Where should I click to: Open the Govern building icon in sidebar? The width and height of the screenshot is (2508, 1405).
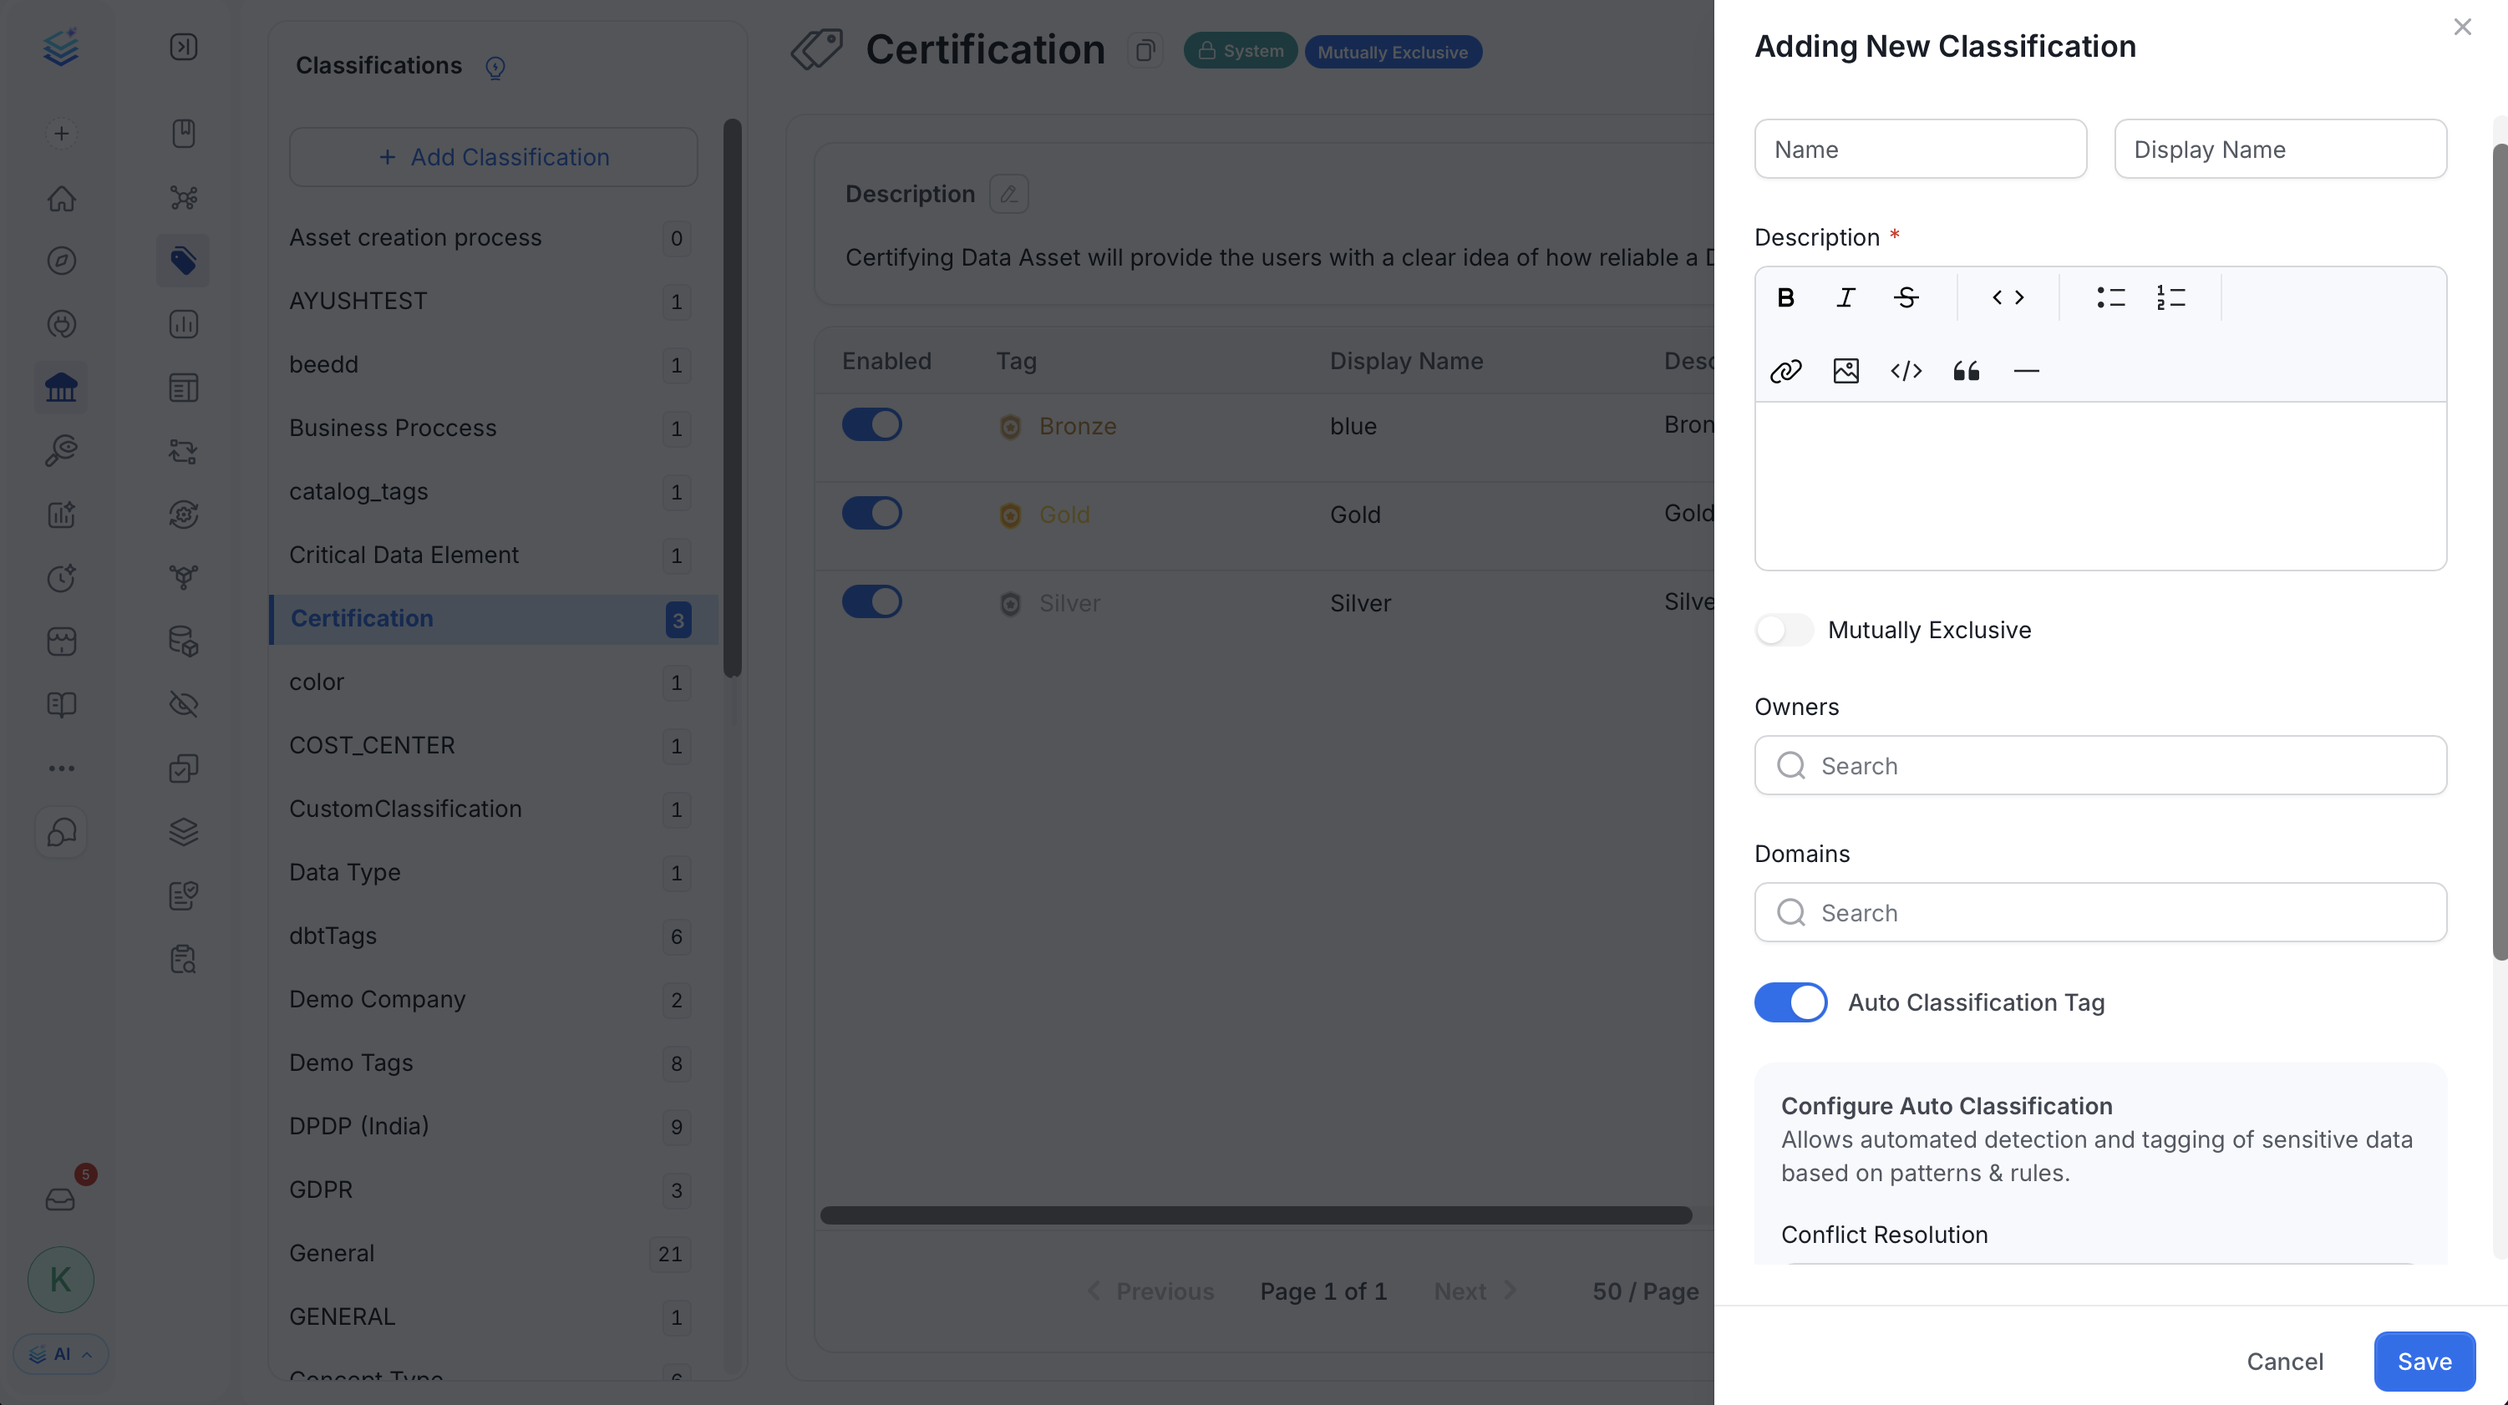pos(61,388)
